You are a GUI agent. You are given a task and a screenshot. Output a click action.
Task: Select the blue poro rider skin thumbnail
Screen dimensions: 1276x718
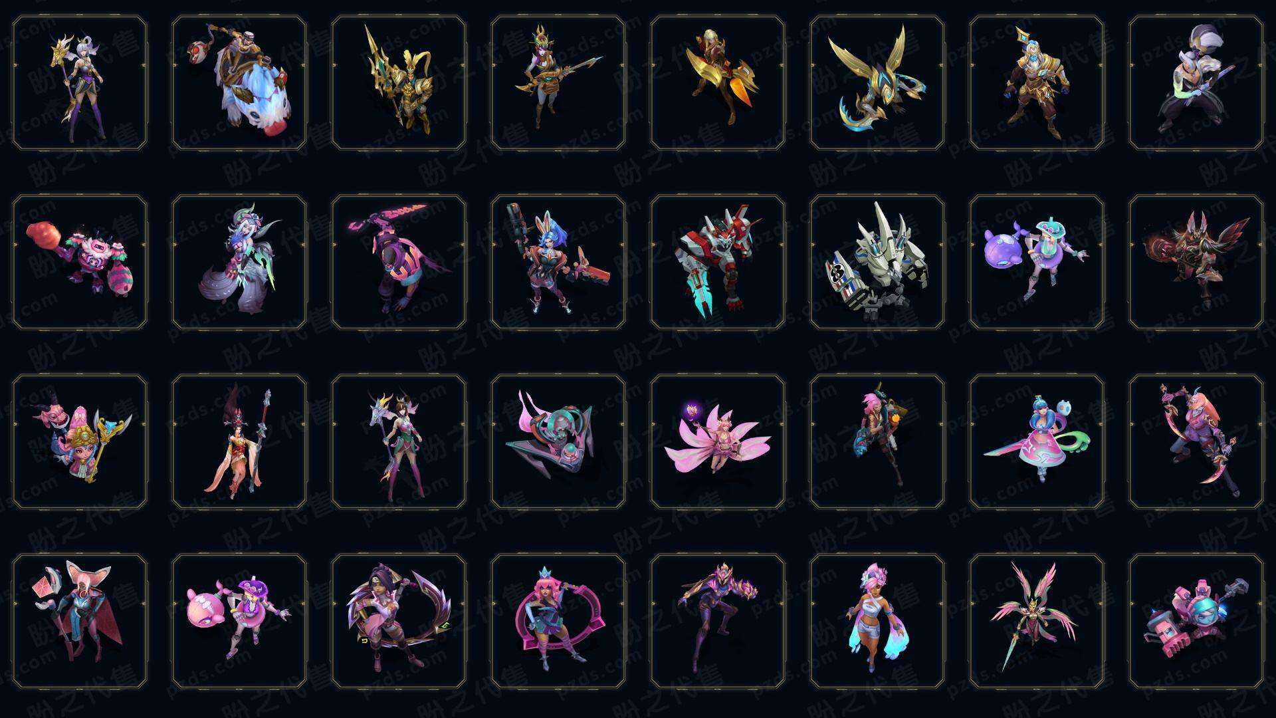239,83
